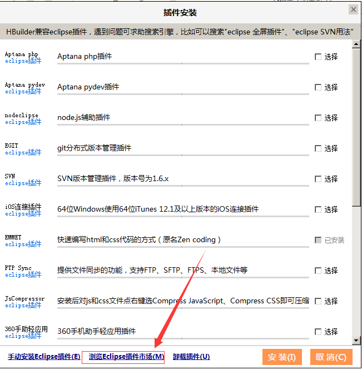Check the 360手机助手轻应用插件 checkbox
This screenshot has width=362, height=370.
point(318,332)
